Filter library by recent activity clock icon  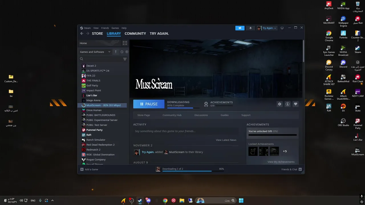pos(122,52)
